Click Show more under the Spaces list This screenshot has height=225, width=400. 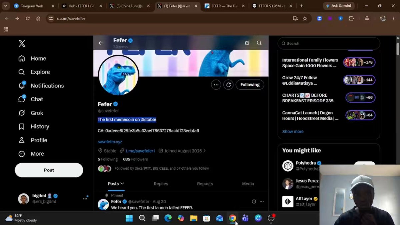pos(293,132)
